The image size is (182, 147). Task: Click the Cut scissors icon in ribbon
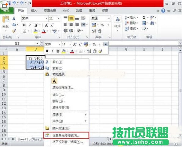click(14, 18)
